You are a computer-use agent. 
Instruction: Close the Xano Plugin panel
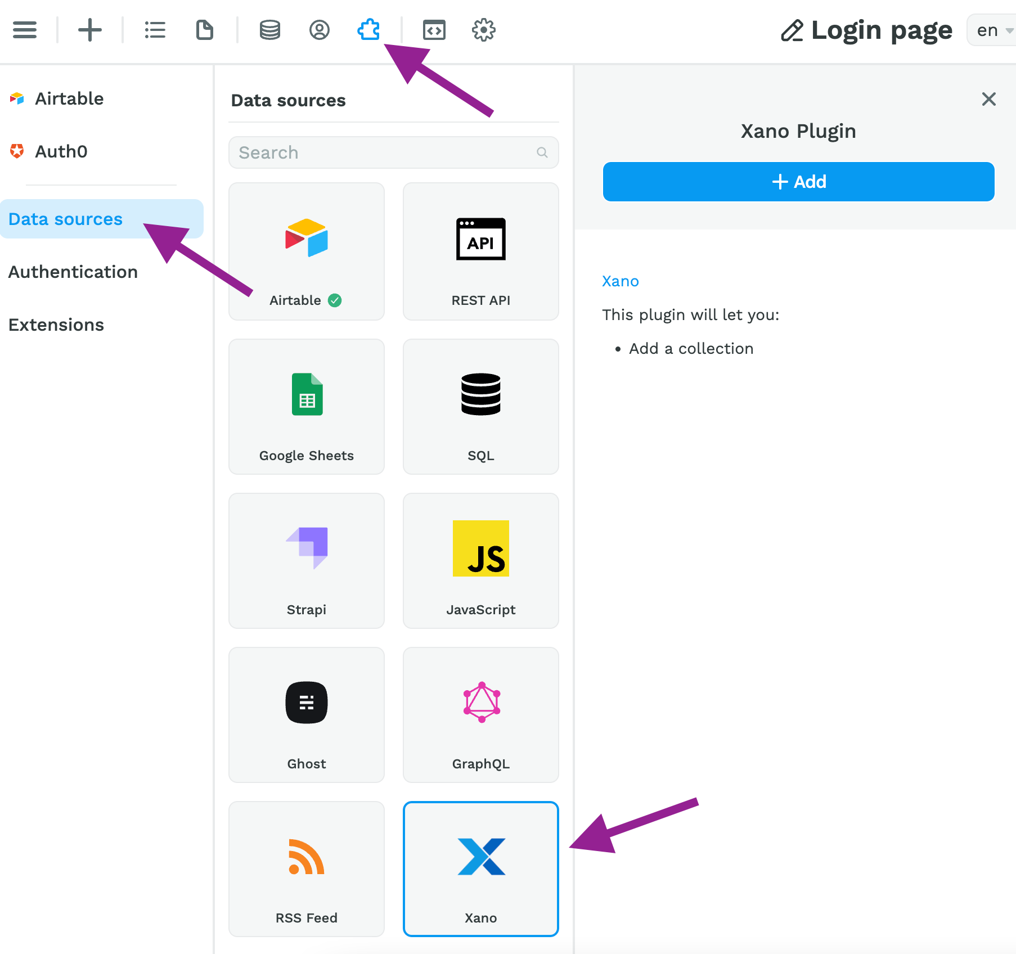click(989, 99)
